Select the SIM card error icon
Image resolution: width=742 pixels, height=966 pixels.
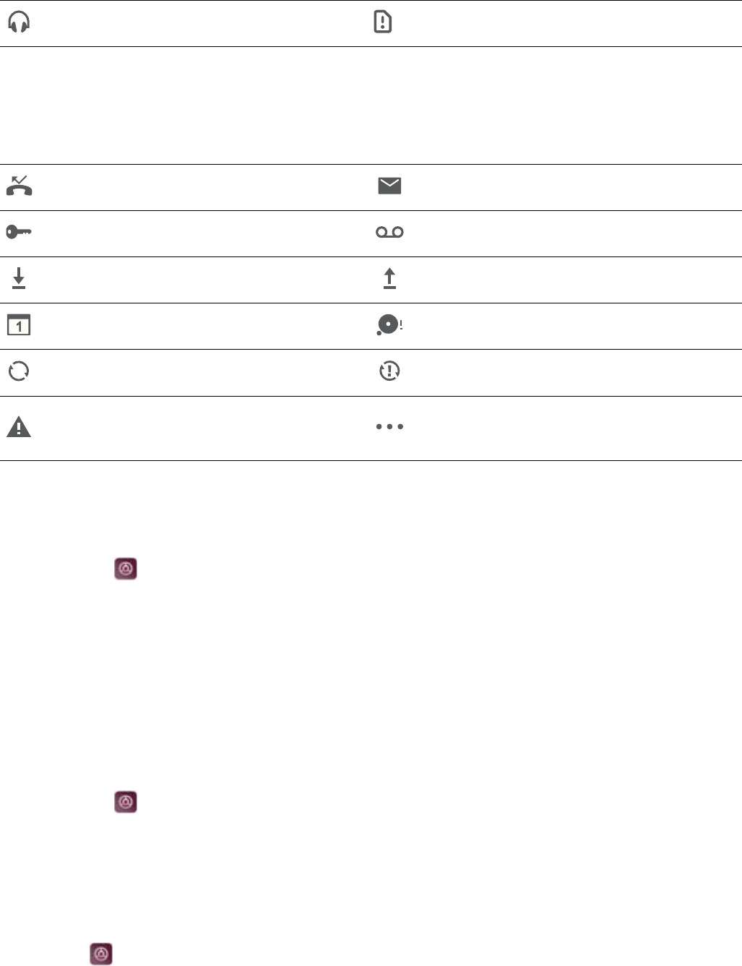point(382,22)
